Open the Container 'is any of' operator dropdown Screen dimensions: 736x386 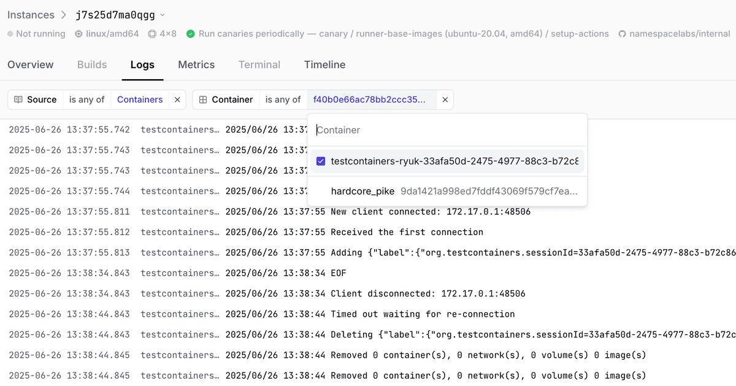click(x=283, y=99)
